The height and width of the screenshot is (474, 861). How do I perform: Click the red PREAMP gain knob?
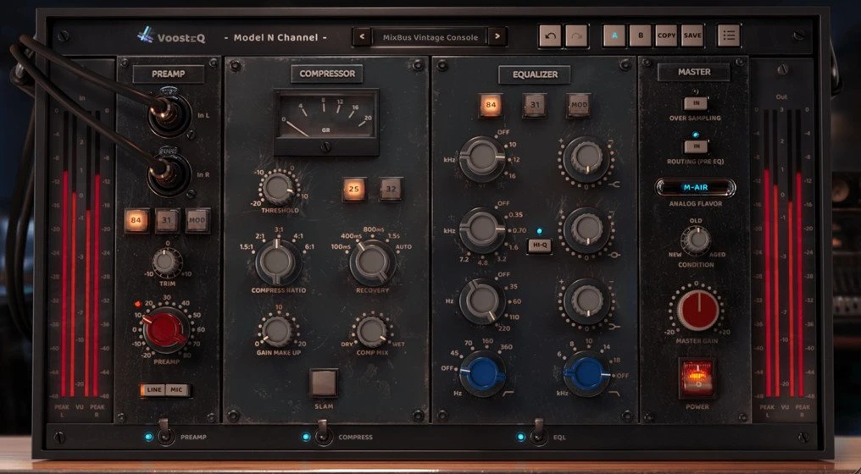(x=165, y=330)
